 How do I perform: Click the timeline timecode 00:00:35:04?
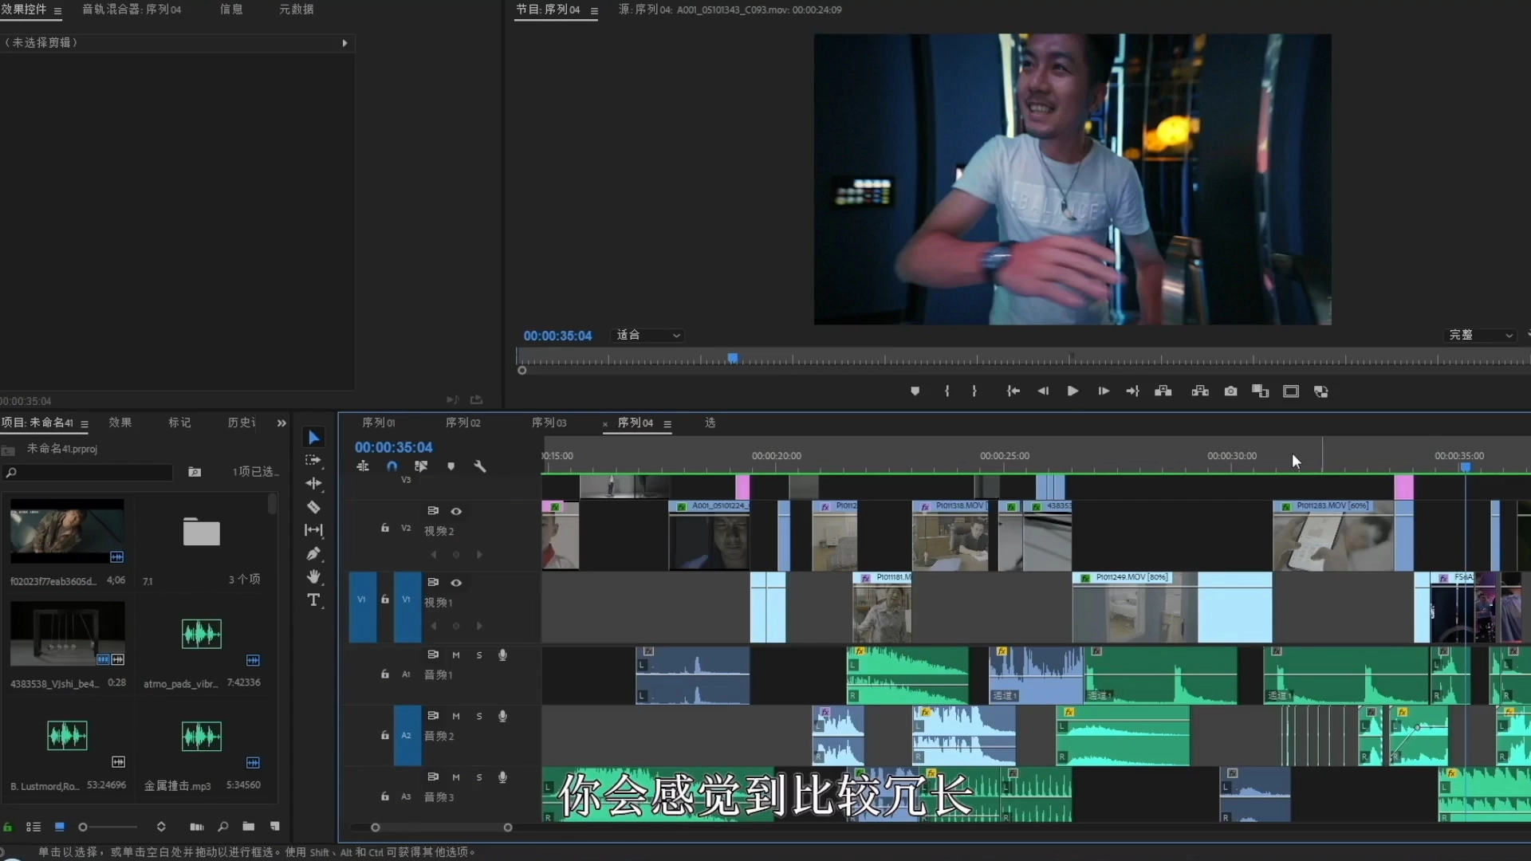point(394,447)
